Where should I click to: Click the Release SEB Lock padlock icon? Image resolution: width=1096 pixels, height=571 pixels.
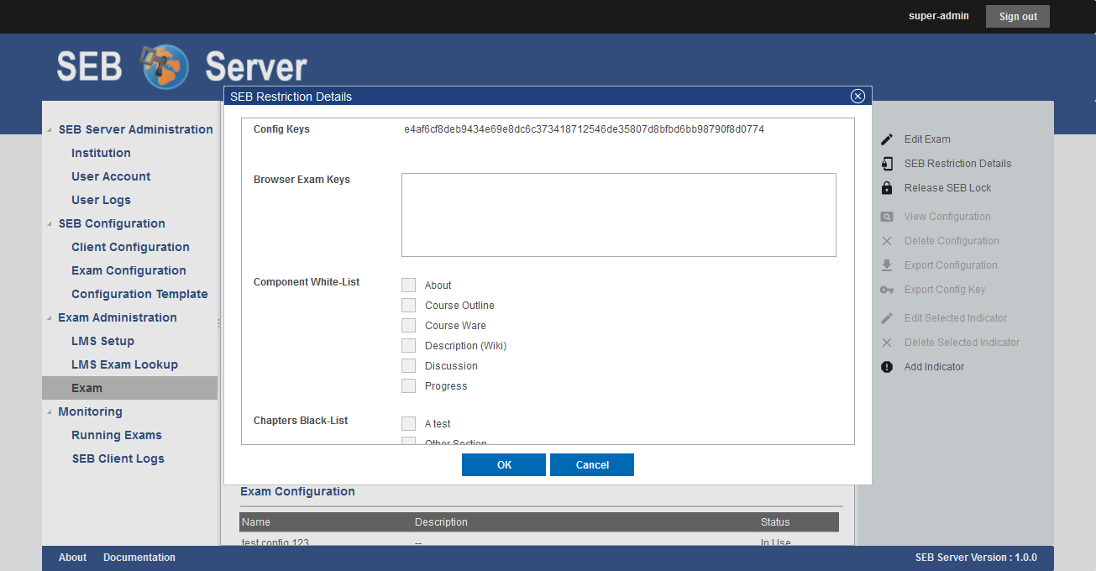click(887, 188)
